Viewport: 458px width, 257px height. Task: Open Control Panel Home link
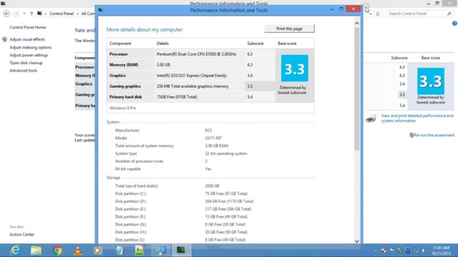(x=28, y=27)
